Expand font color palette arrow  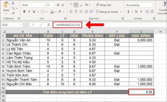pos(64,12)
